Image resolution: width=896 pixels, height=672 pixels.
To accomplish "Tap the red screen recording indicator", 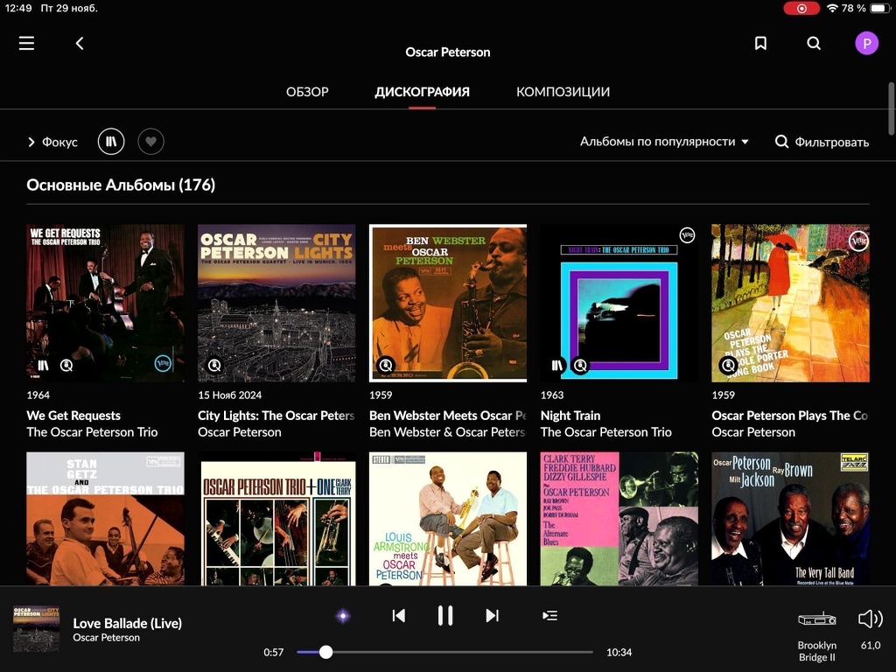I will click(x=801, y=8).
